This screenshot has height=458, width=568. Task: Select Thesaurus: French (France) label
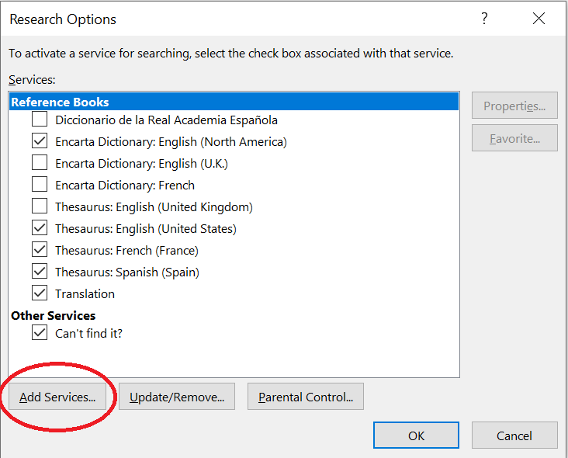[126, 251]
